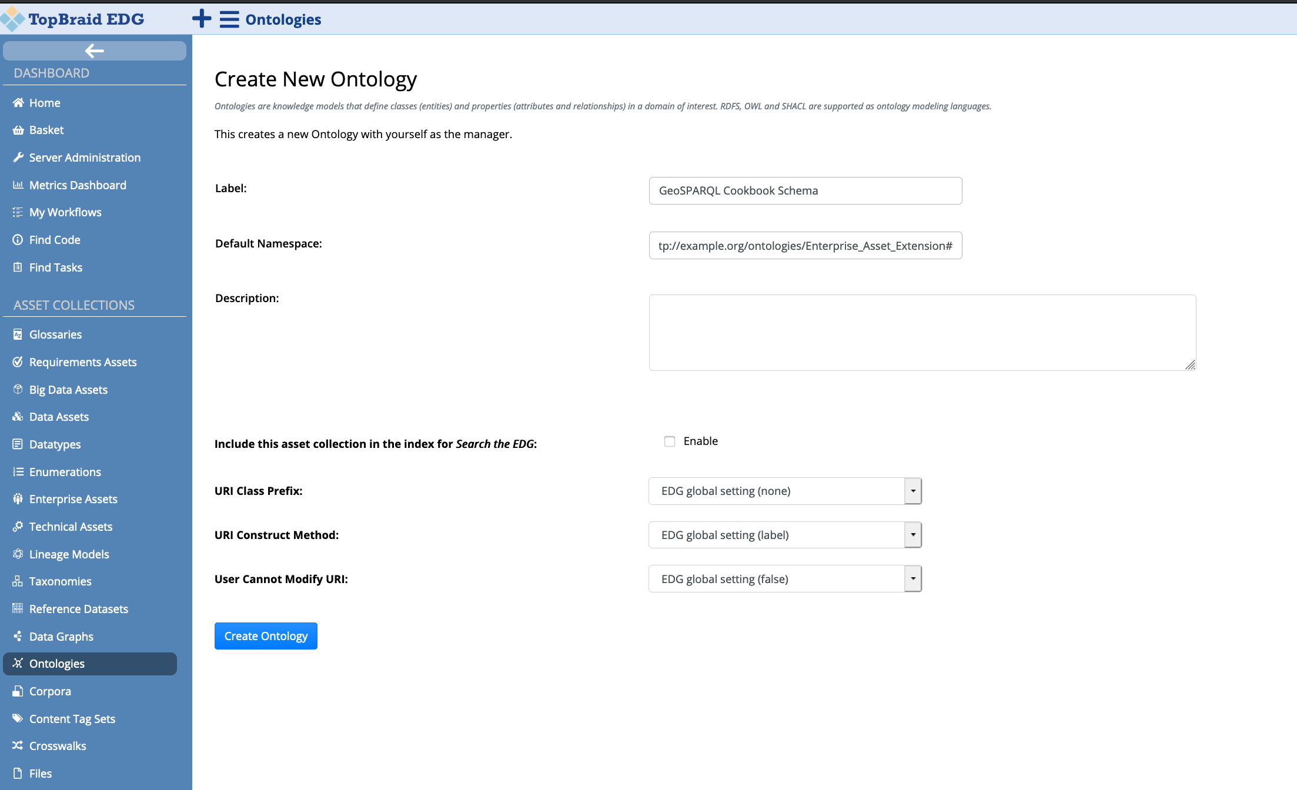The width and height of the screenshot is (1297, 790).
Task: Enable Search the EDG index checkbox
Action: [x=669, y=441]
